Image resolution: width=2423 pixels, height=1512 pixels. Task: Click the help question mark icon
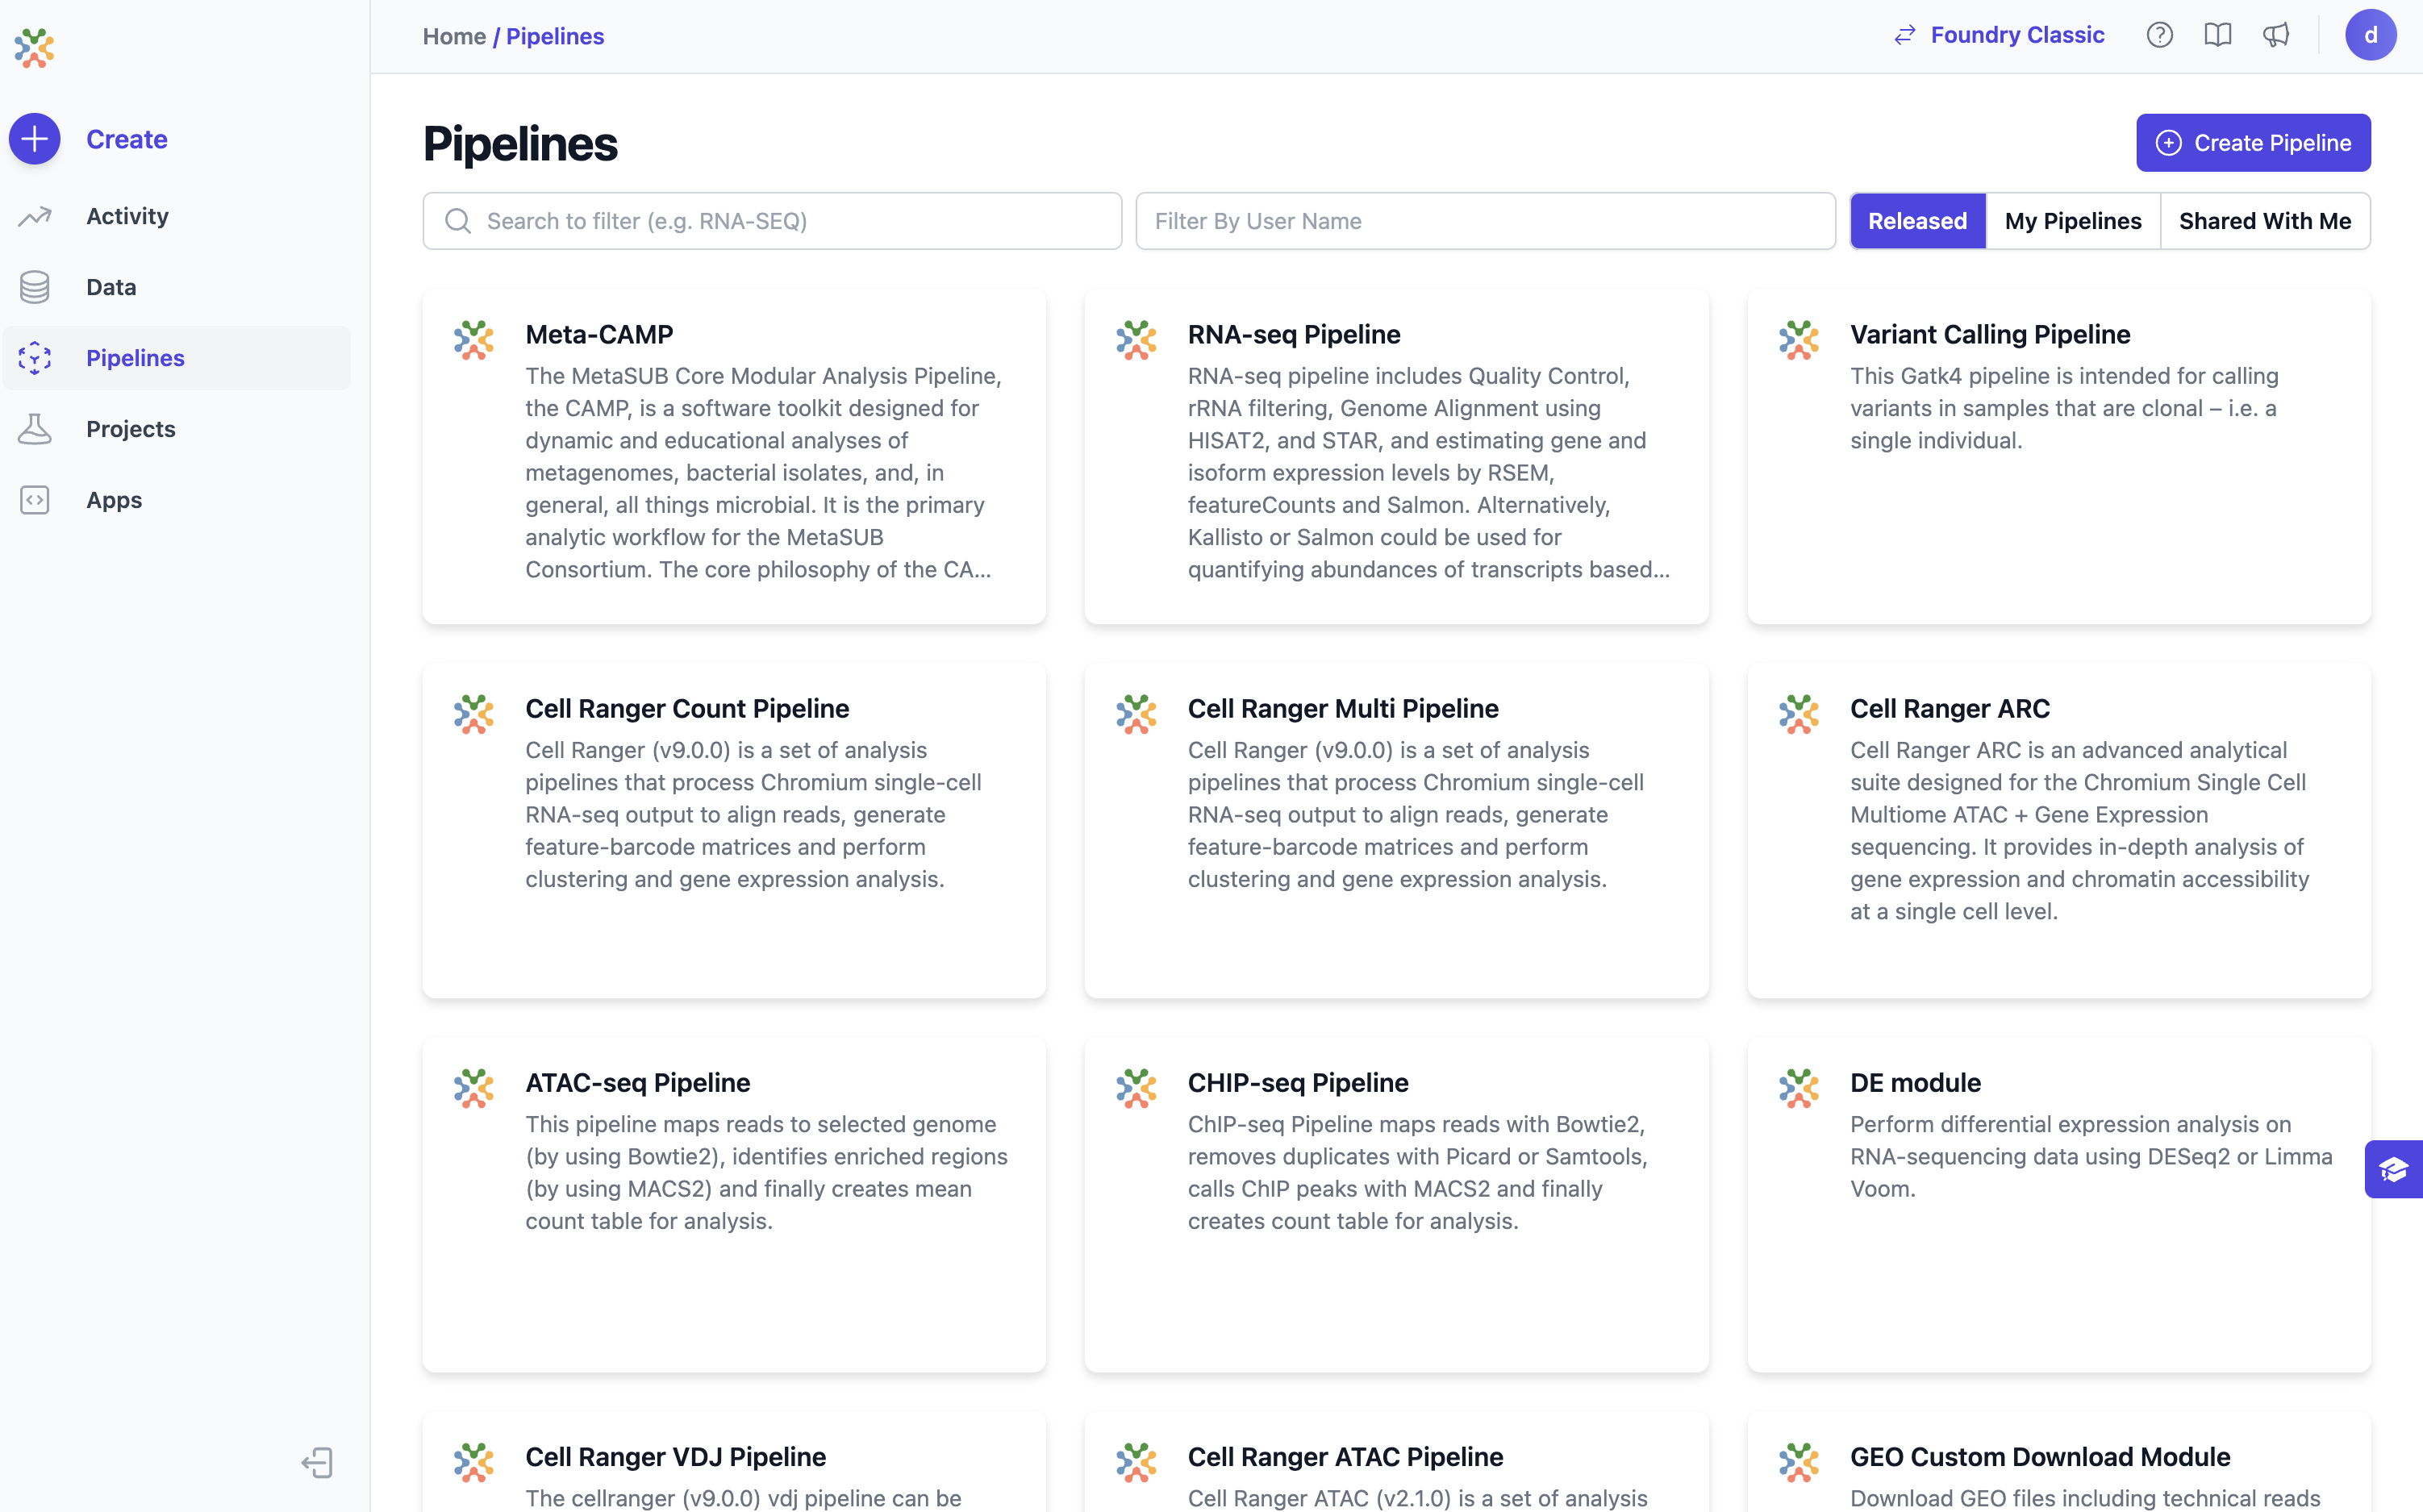point(2159,35)
